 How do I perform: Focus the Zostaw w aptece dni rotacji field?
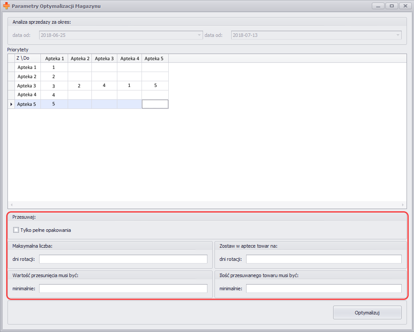pos(323,259)
